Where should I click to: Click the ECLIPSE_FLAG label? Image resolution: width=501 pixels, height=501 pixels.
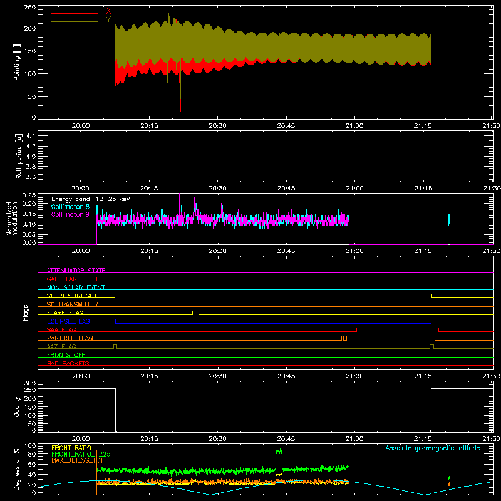click(x=68, y=321)
